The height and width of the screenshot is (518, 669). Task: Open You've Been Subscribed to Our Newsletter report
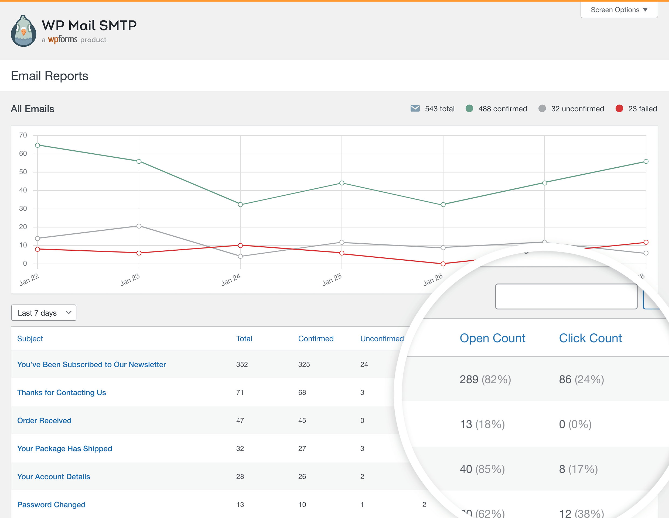tap(91, 364)
